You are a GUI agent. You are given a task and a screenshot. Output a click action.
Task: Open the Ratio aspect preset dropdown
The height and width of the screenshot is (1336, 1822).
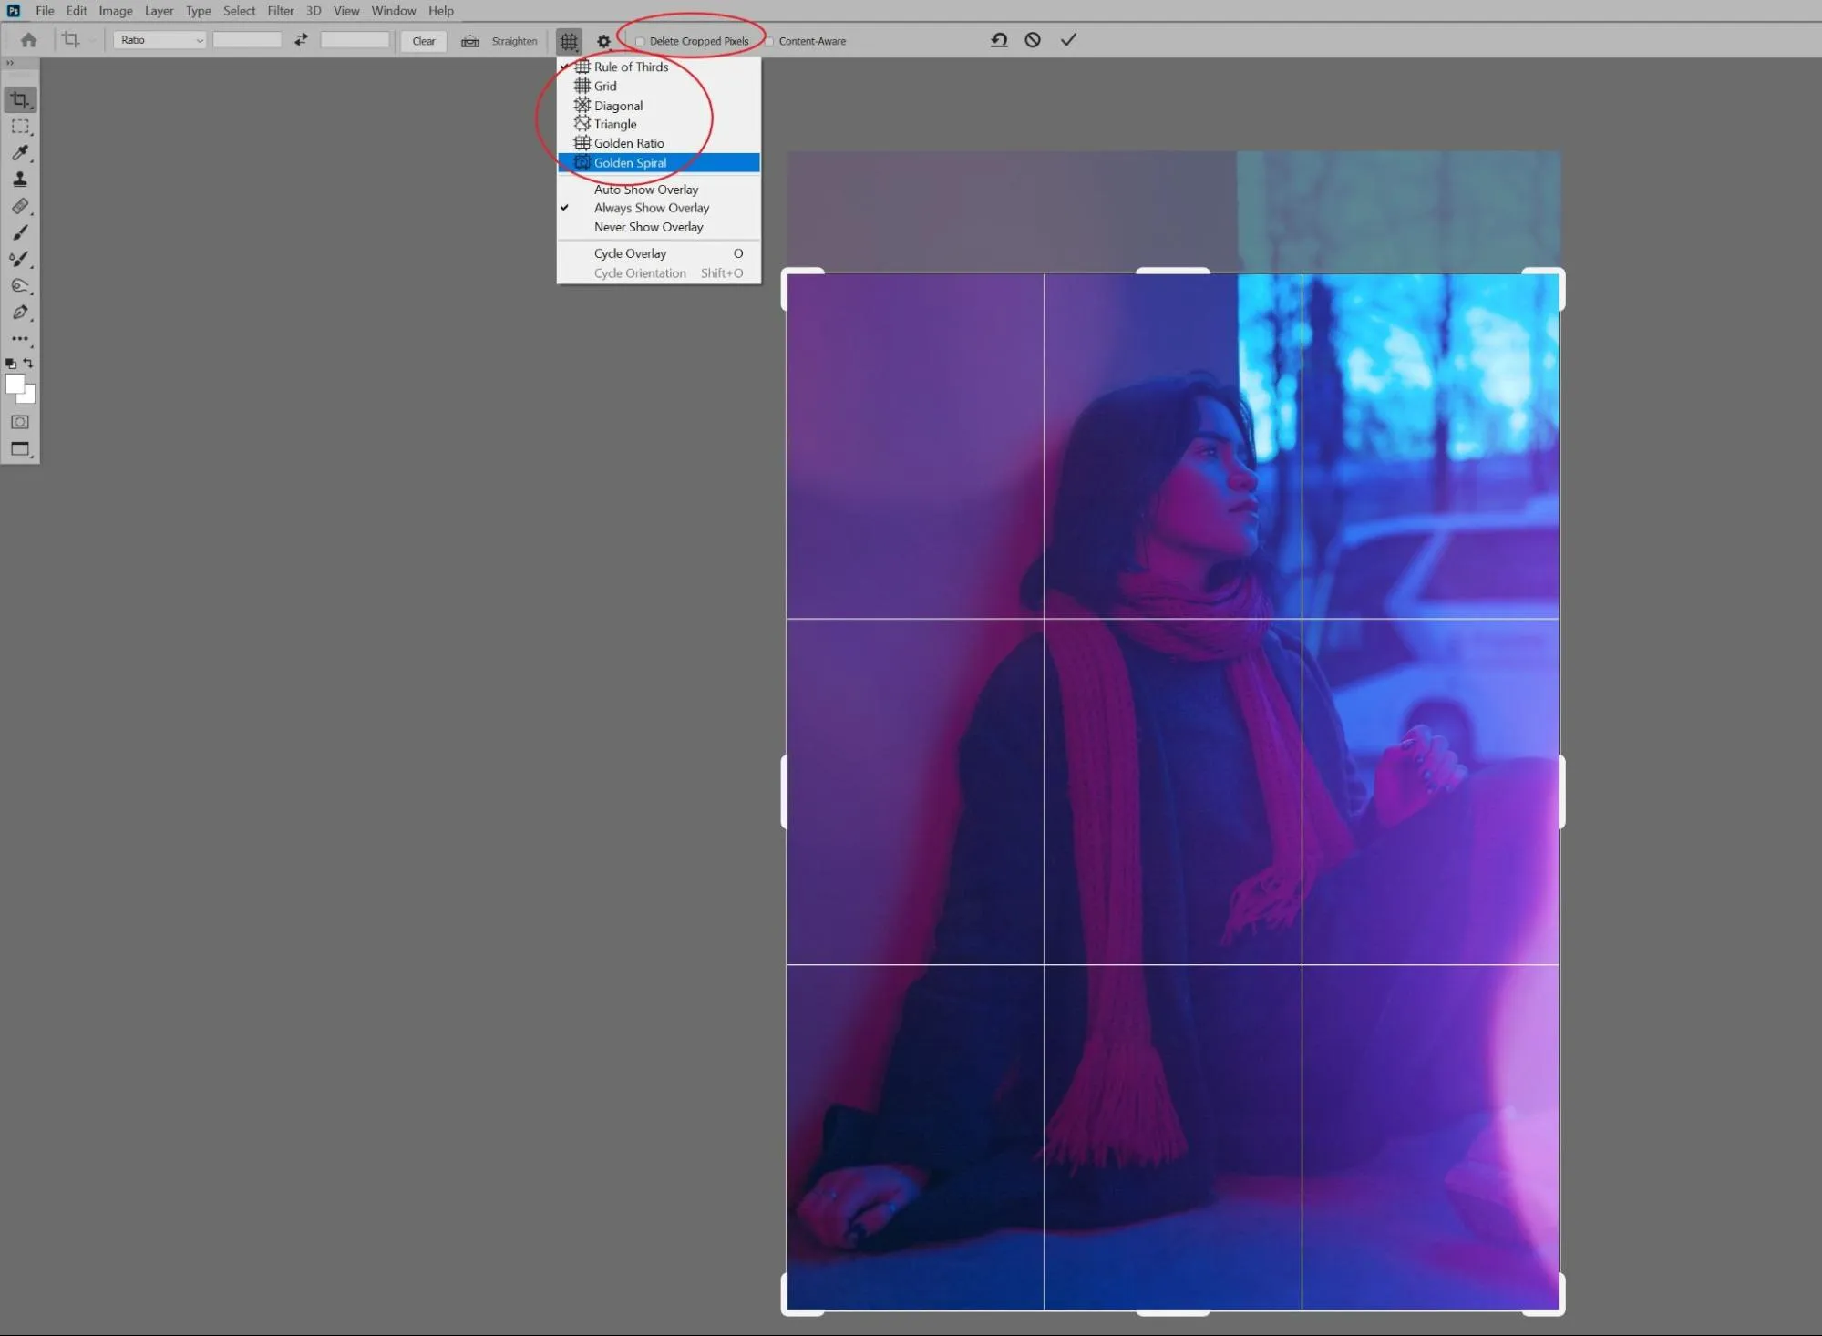pos(160,40)
